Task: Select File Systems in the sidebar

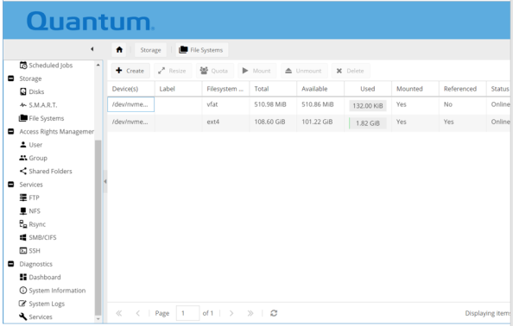Action: click(x=41, y=118)
